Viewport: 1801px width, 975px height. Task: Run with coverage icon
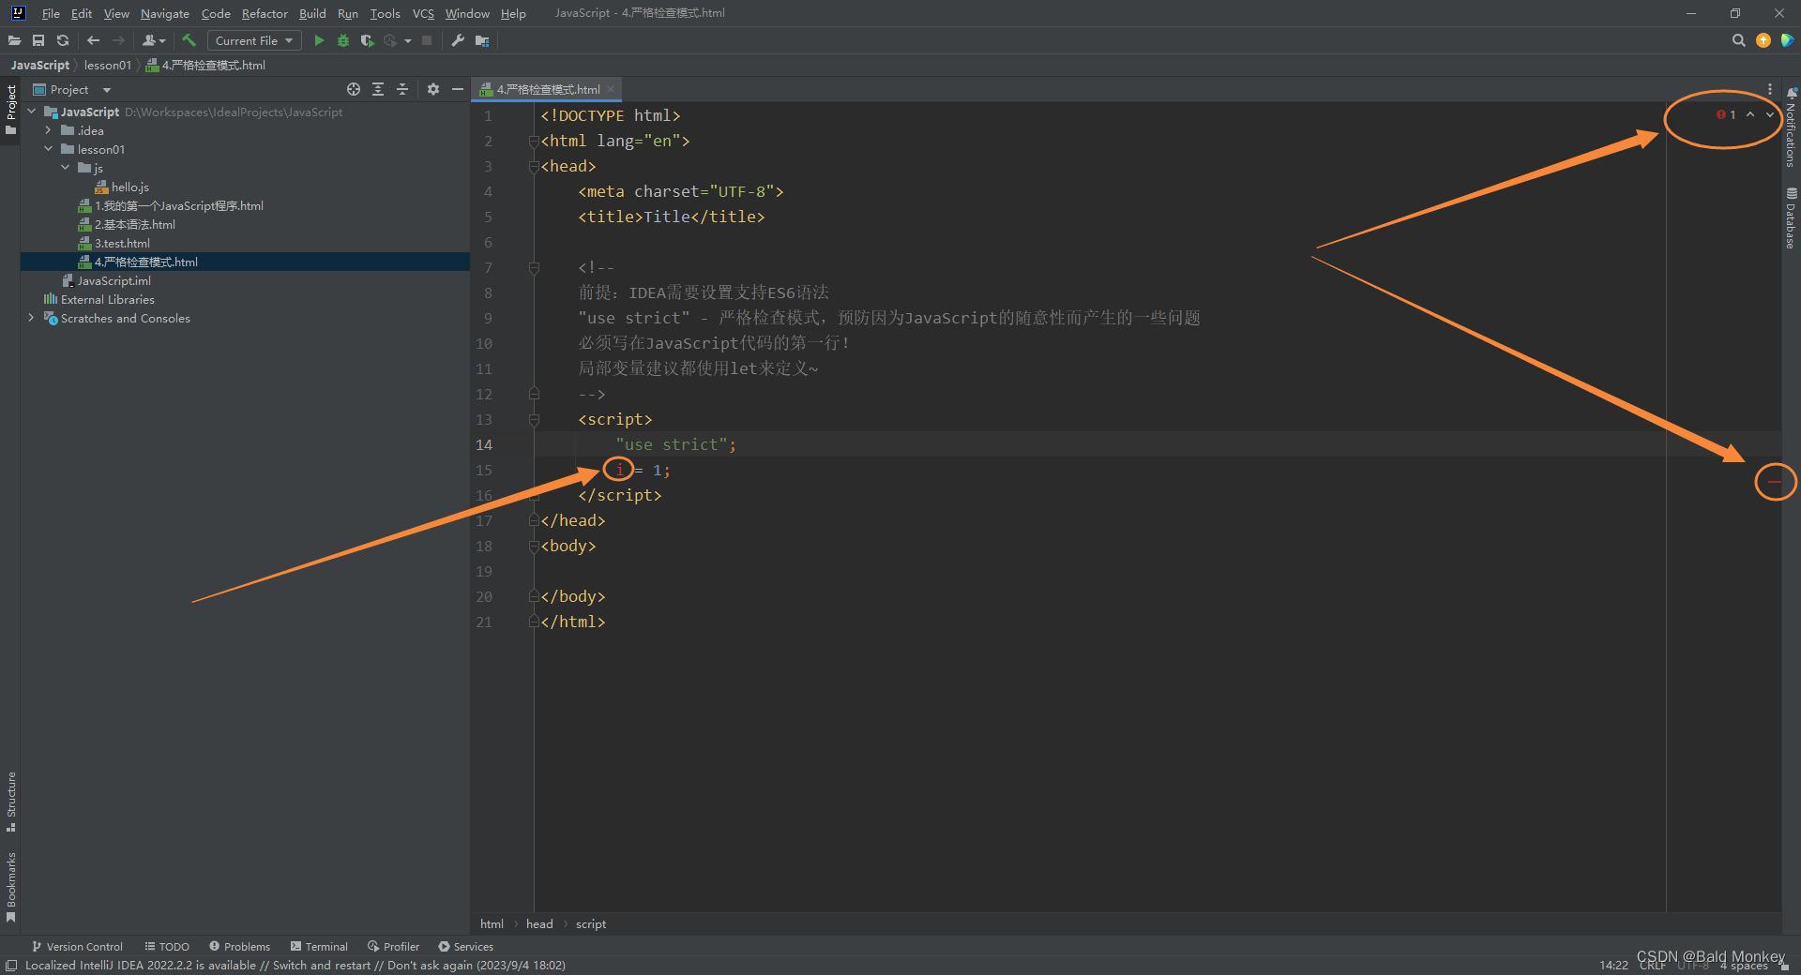pos(367,40)
